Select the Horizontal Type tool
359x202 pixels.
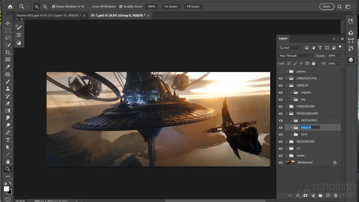tap(8, 140)
